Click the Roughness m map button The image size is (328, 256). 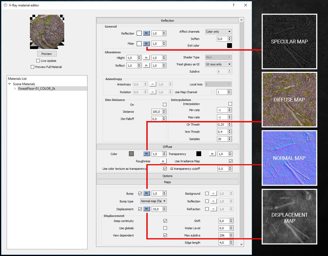pyautogui.click(x=163, y=161)
